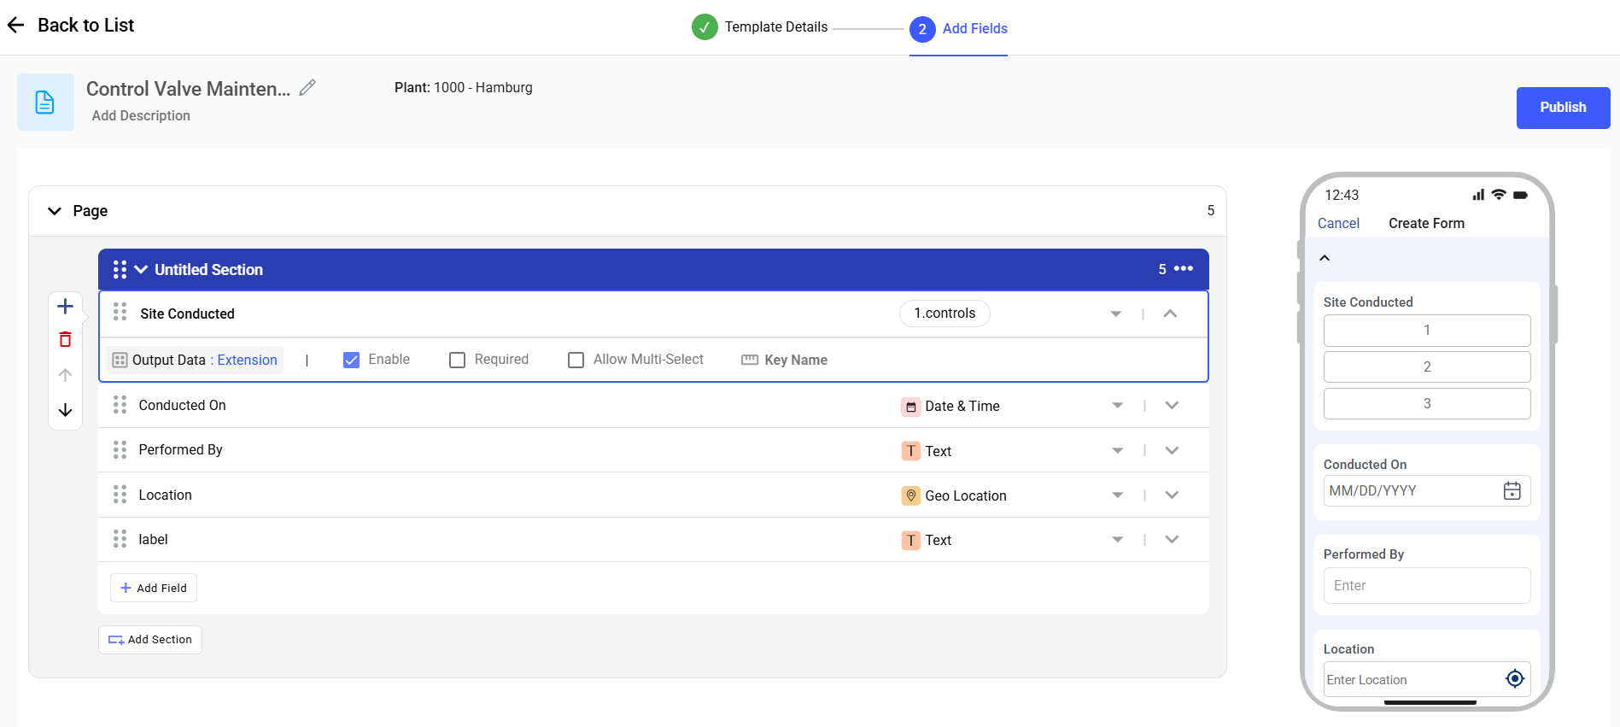1620x727 pixels.
Task: Open the Date & Time field type dropdown
Action: coord(1117,406)
